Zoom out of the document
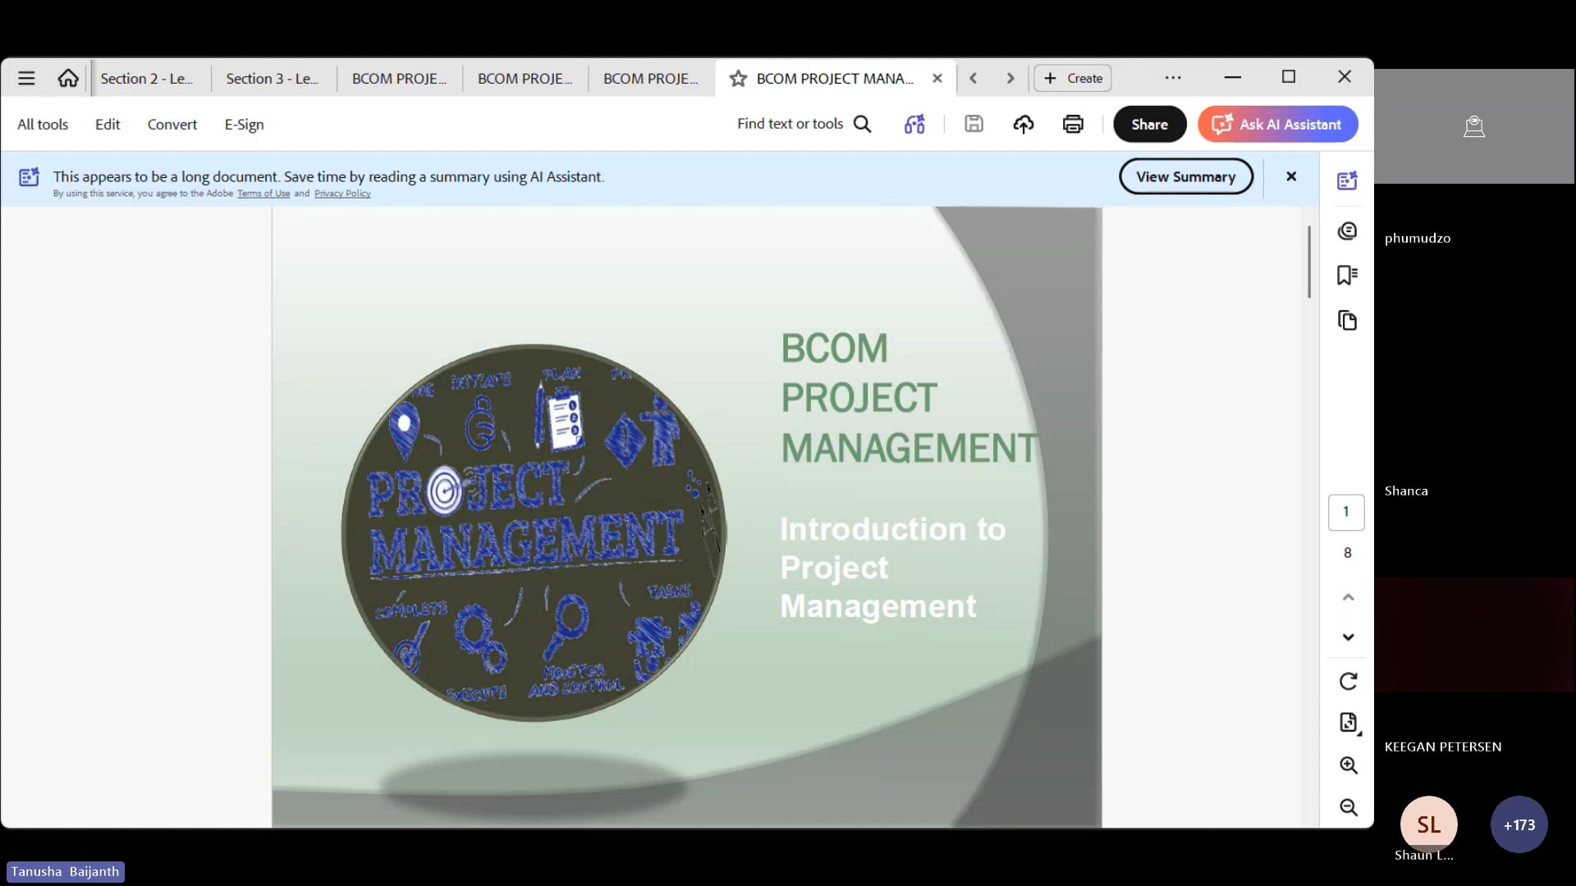The image size is (1576, 886). coord(1348,808)
